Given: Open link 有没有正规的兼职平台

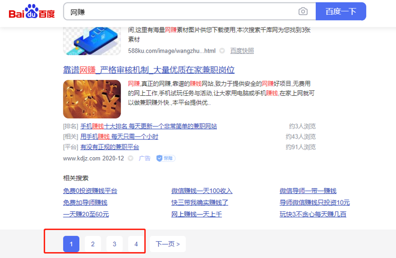Looking at the screenshot, I should pyautogui.click(x=109, y=147).
